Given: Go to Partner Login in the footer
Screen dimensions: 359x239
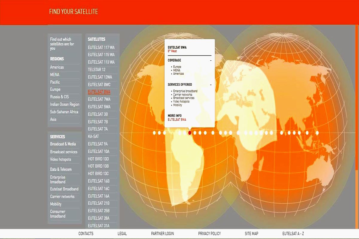Looking at the screenshot, I should click(162, 234).
